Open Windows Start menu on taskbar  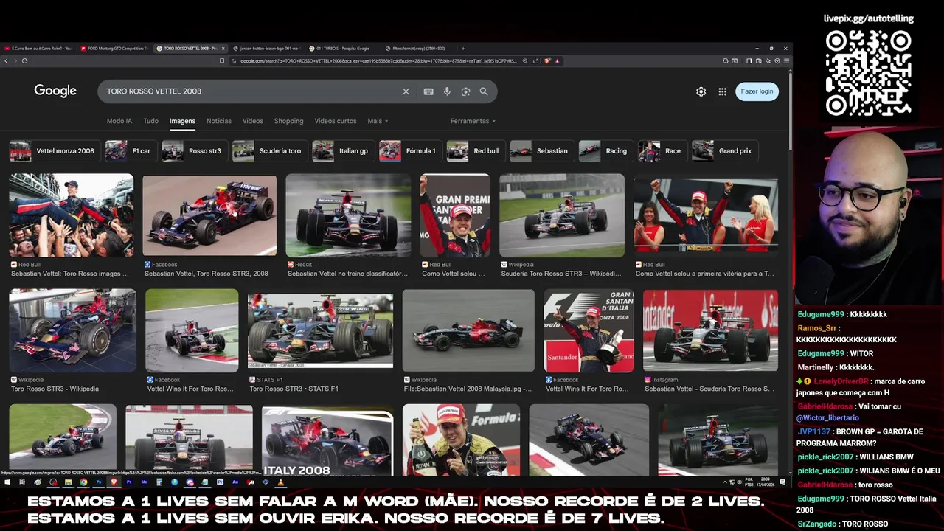click(x=7, y=482)
